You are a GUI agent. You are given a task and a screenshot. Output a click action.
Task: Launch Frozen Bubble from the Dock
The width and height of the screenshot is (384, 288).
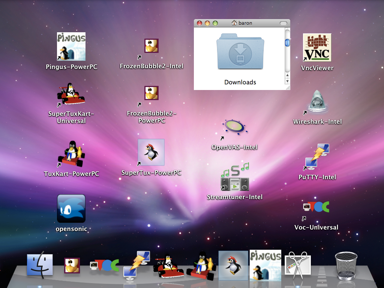72,265
